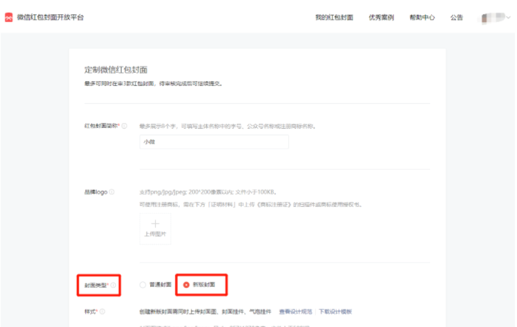Screen dimensions: 517x327
Task: Open the 查看设计规范 link
Action: click(x=295, y=311)
